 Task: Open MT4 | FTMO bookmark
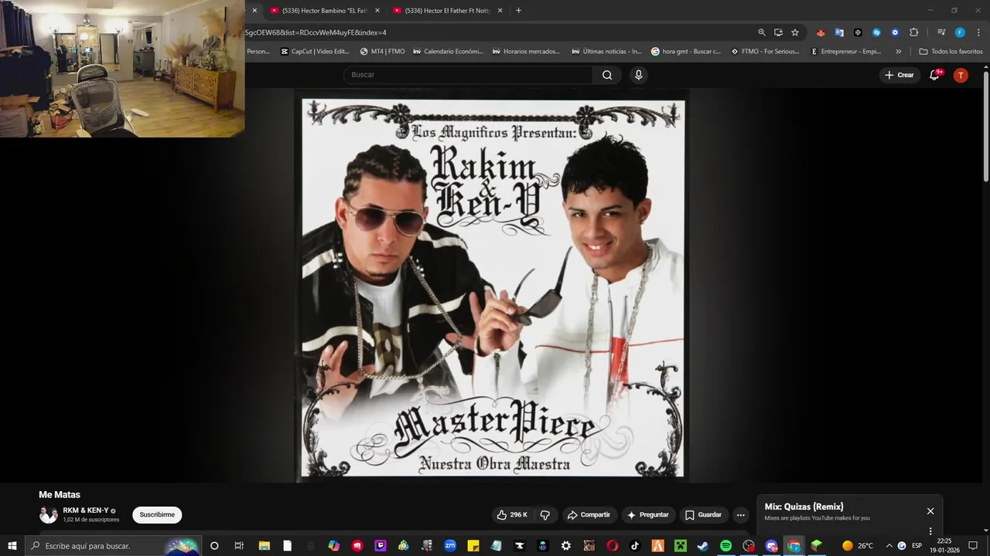[x=382, y=52]
